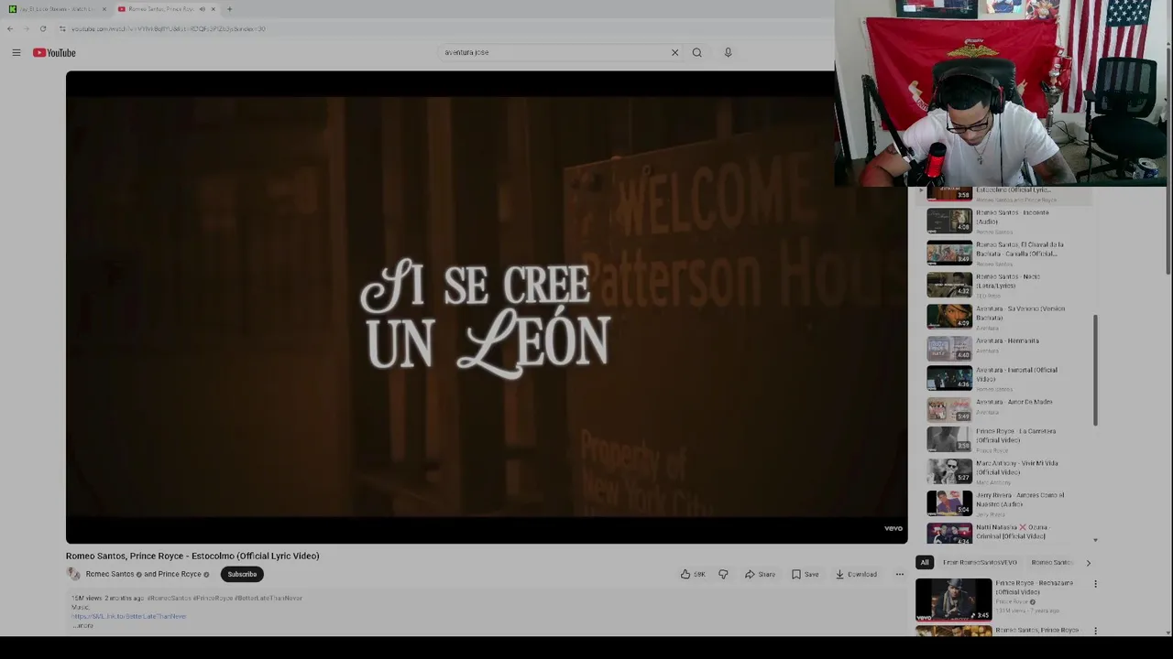Open Prince Royce channel name link
The image size is (1173, 659).
pyautogui.click(x=180, y=574)
